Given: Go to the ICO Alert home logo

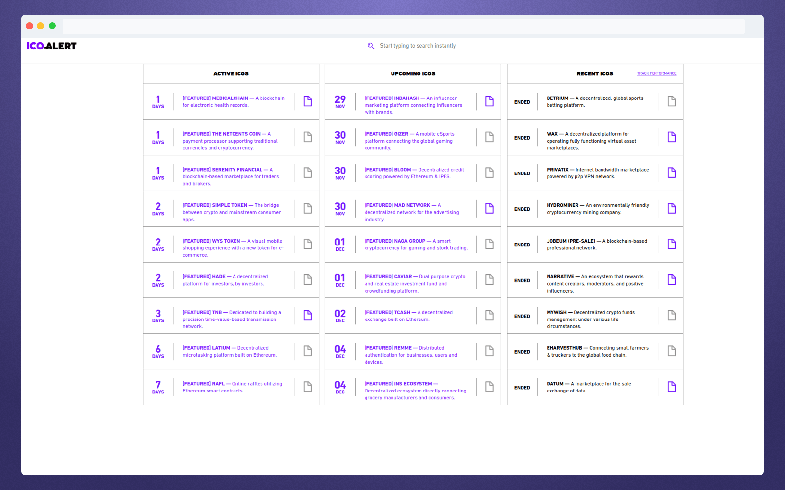Looking at the screenshot, I should click(x=52, y=46).
